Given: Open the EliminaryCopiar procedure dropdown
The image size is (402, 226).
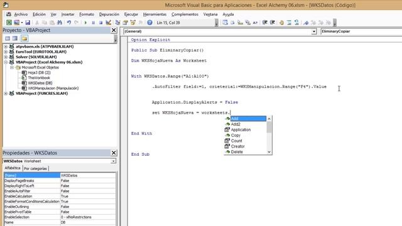Looking at the screenshot, I should (361, 31).
